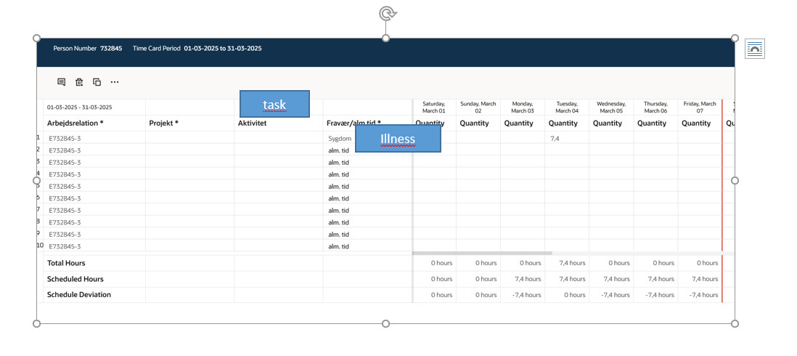Click the comment icon in the time card toolbar

62,82
